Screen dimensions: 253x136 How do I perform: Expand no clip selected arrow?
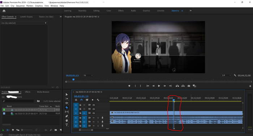[46, 23]
